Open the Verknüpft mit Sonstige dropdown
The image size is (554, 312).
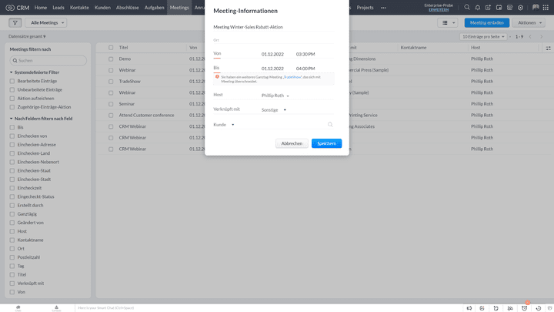pyautogui.click(x=273, y=110)
